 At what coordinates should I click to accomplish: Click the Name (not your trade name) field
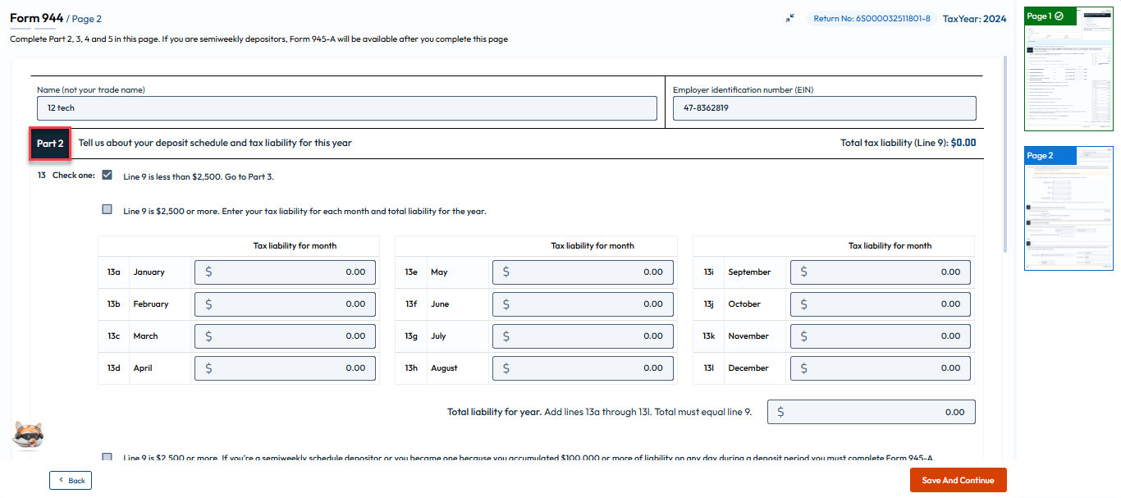[x=347, y=108]
